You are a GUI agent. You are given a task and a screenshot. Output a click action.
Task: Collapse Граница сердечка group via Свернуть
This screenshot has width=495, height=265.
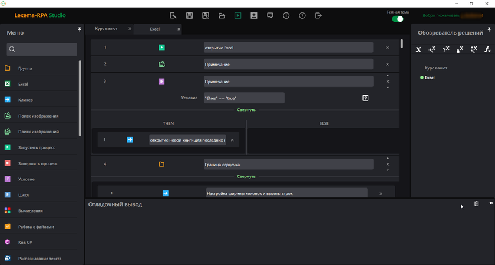(246, 176)
